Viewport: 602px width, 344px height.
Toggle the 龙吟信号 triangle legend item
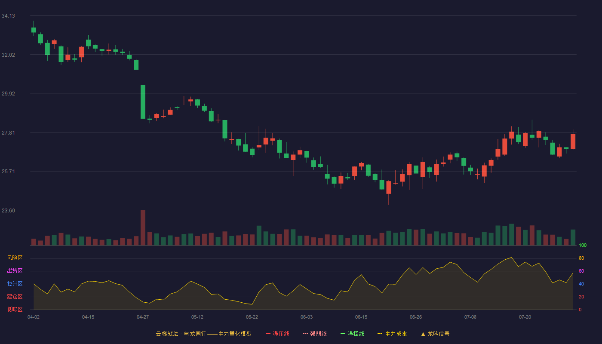pyautogui.click(x=435, y=334)
